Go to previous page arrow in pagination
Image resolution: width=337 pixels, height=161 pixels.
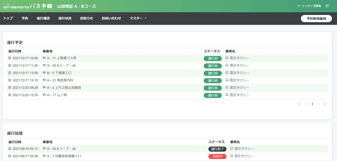pos(306,104)
